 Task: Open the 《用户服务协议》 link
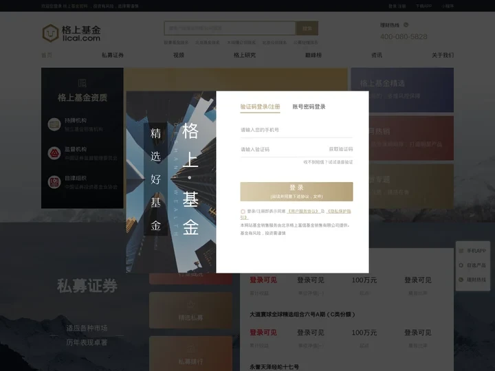[x=302, y=212]
